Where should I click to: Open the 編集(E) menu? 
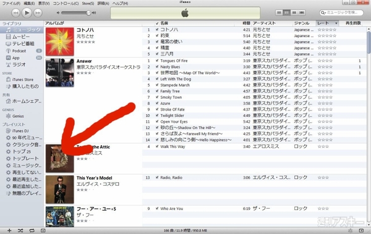[x=29, y=3]
